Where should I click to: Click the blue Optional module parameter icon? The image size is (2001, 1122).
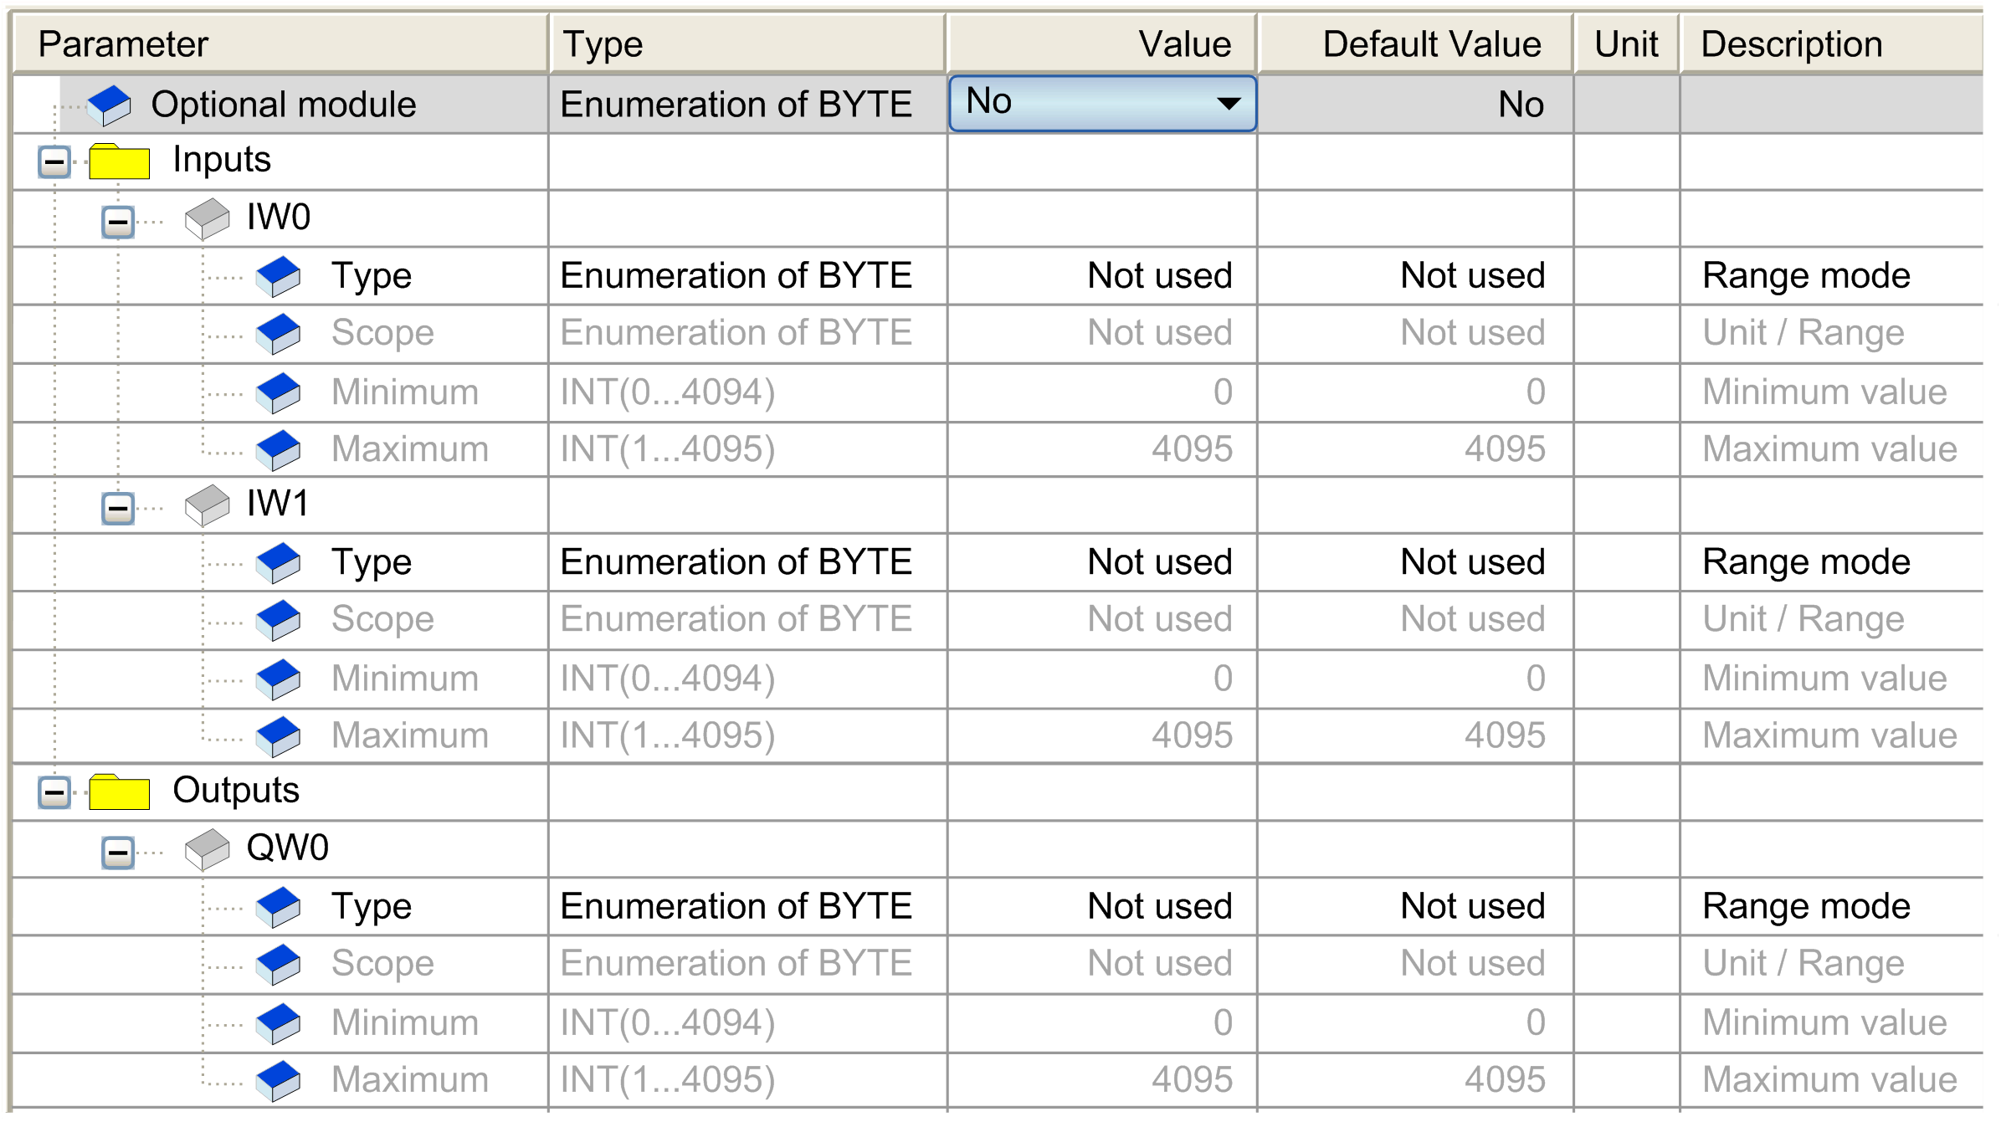(x=110, y=105)
